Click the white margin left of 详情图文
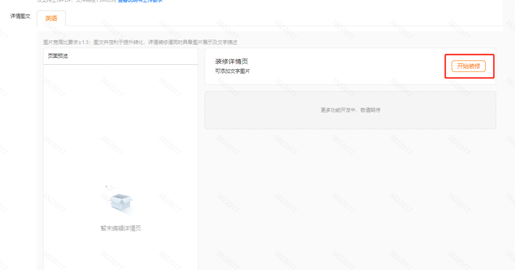 5,16
